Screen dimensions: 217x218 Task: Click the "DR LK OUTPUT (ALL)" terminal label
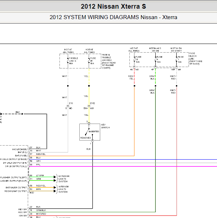pyautogui.click(x=16, y=166)
